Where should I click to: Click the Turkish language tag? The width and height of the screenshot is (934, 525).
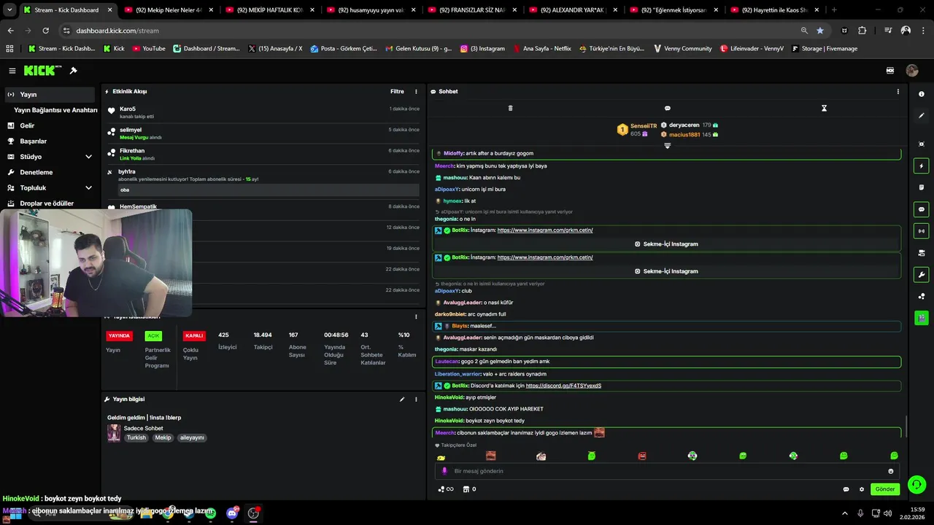click(x=136, y=437)
